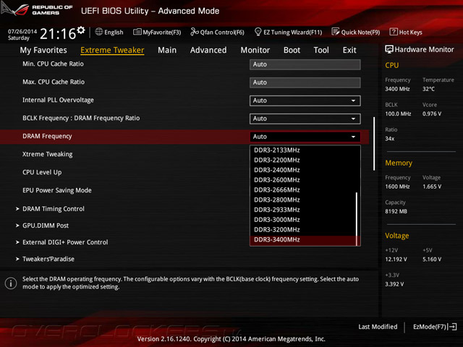
Task: Open BCLK : DRAM Frequency Ratio dropdown
Action: coord(305,119)
